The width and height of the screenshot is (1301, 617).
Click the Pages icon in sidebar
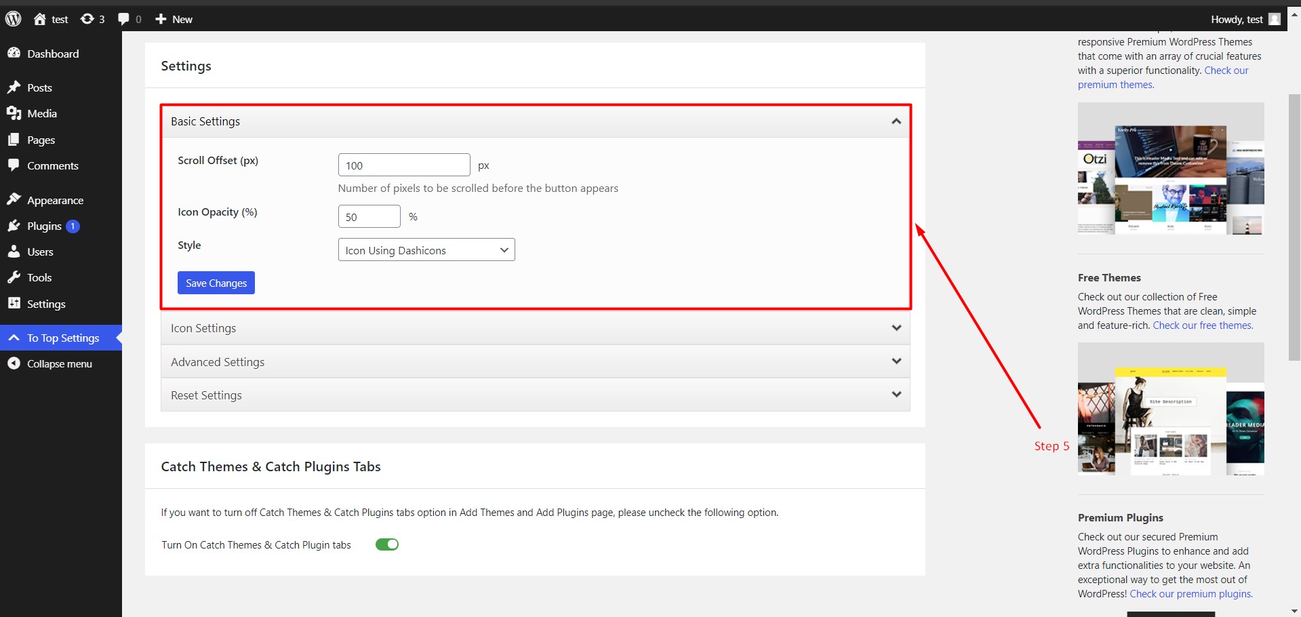click(x=14, y=140)
